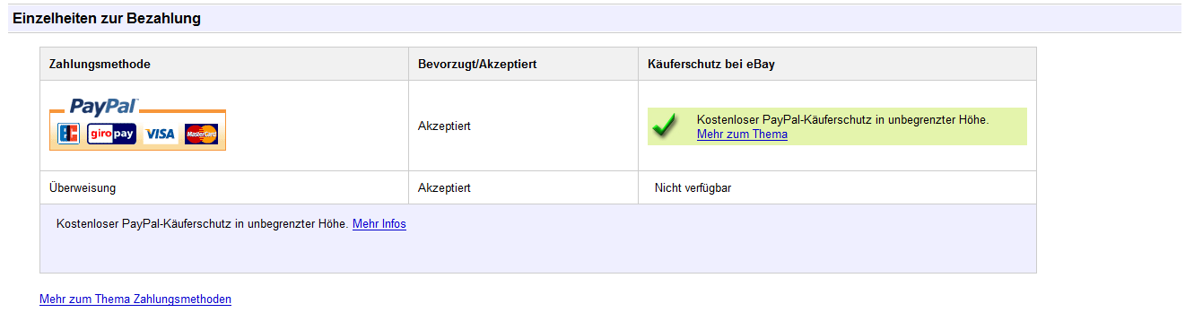Open the 'Mehr zum Thema' buyer protection link
Image resolution: width=1194 pixels, height=330 pixels.
(x=742, y=135)
